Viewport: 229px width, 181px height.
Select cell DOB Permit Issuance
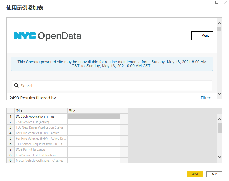(41, 150)
